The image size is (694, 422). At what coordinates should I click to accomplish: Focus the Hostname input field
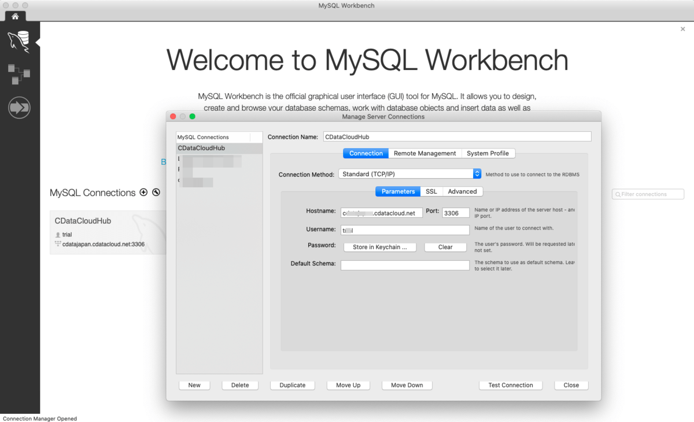pos(382,213)
